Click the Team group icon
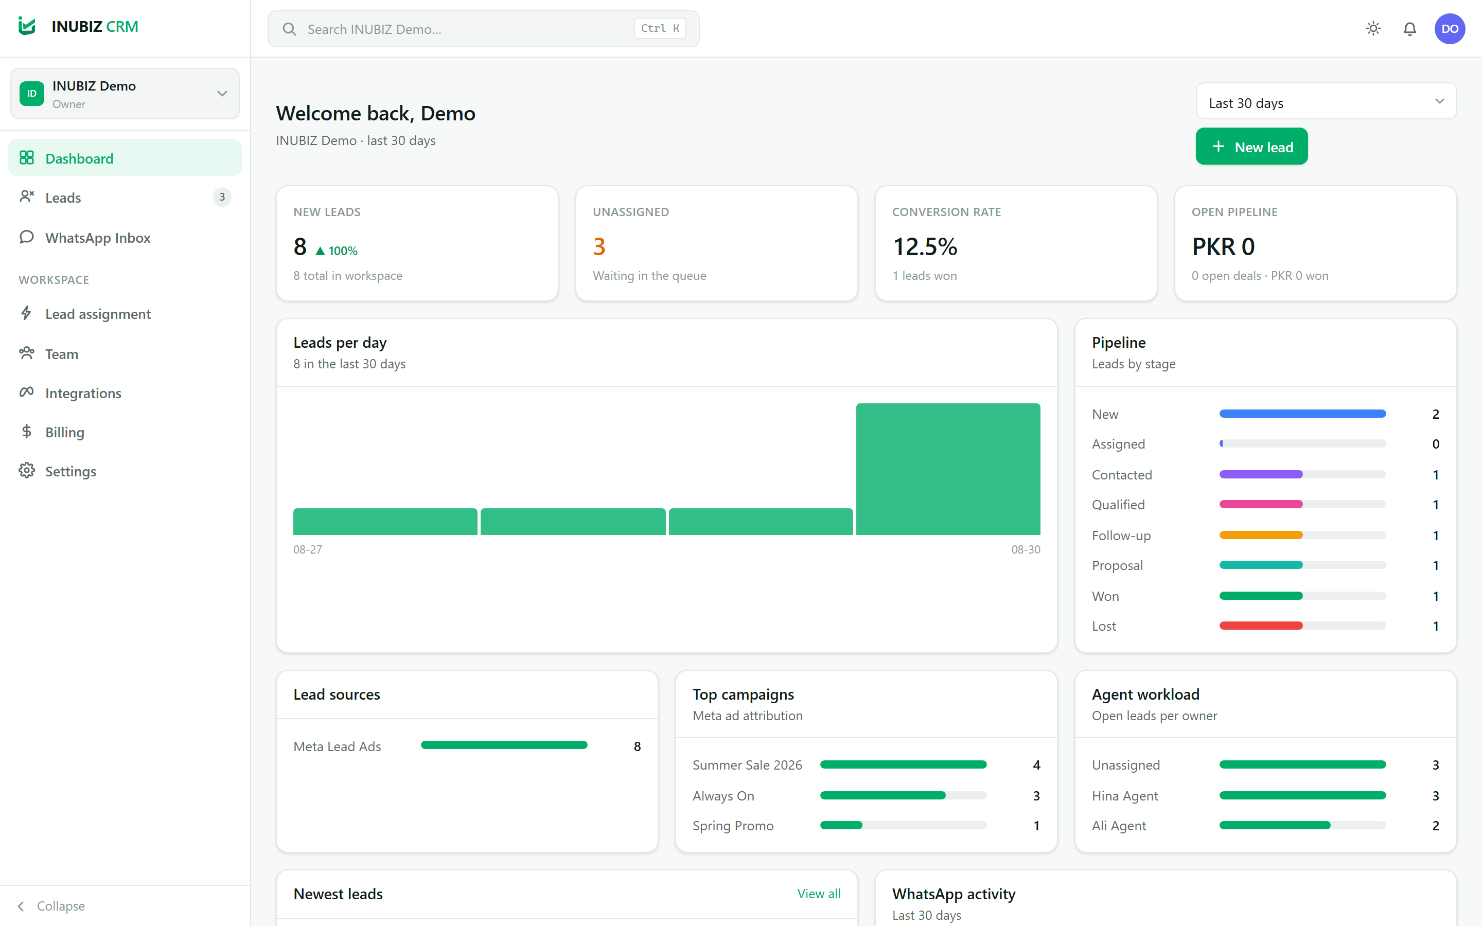 26,353
